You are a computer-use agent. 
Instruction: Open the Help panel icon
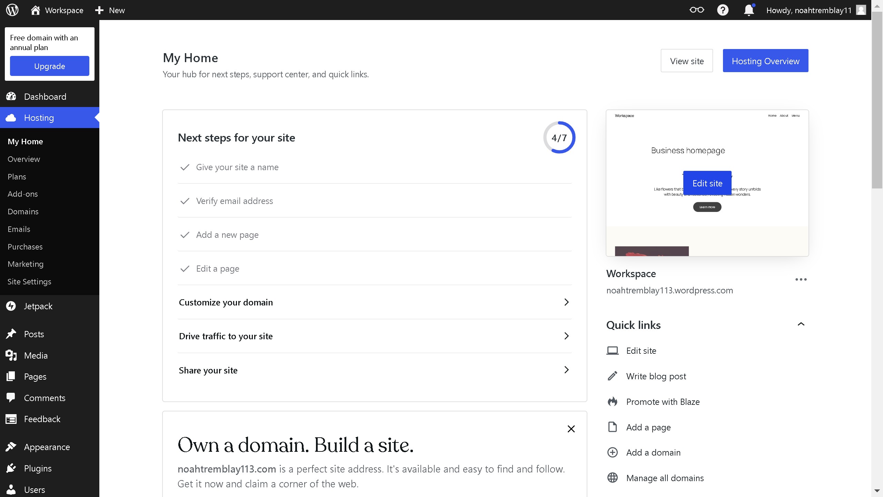[723, 10]
